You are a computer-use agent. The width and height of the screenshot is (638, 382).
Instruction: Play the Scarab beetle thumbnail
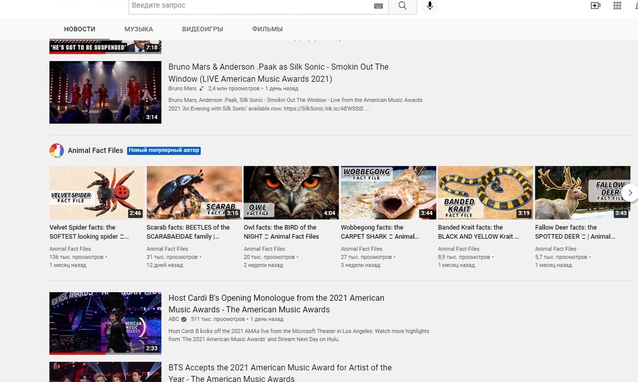coord(194,193)
